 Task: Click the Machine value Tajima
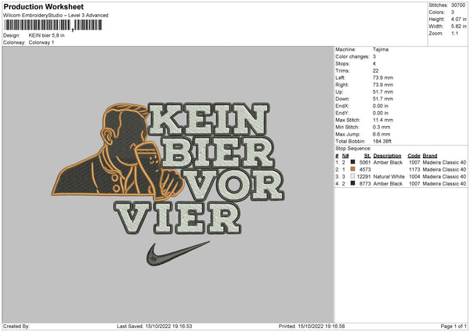point(381,49)
